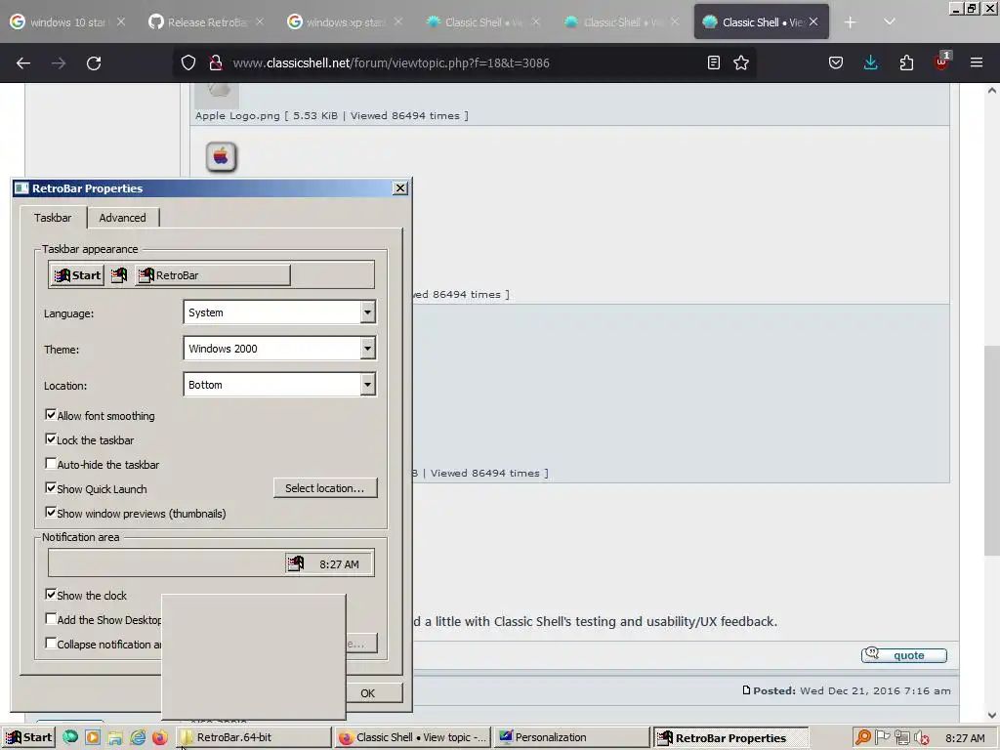Open RetroBar.64-bit taskbar window
This screenshot has height=750, width=1000.
pyautogui.click(x=255, y=737)
